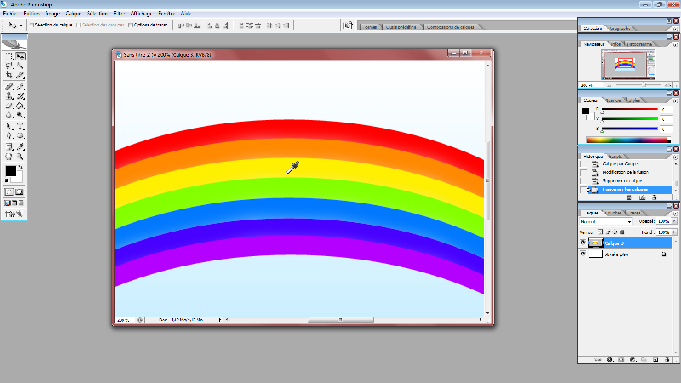Select the Crop tool

pos(9,75)
